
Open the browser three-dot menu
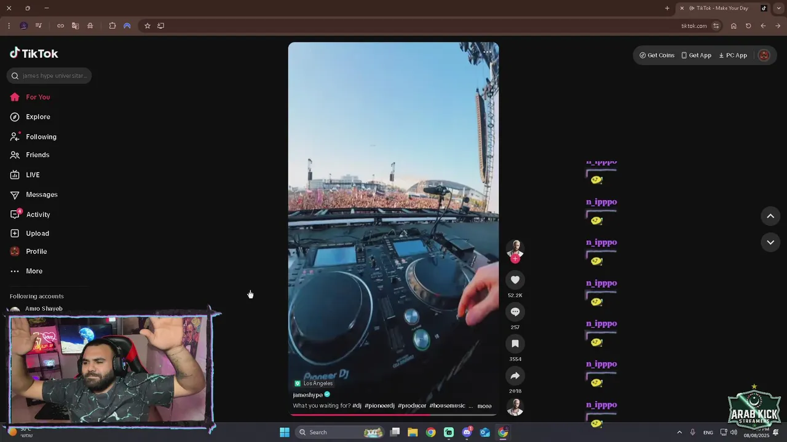[x=9, y=26]
